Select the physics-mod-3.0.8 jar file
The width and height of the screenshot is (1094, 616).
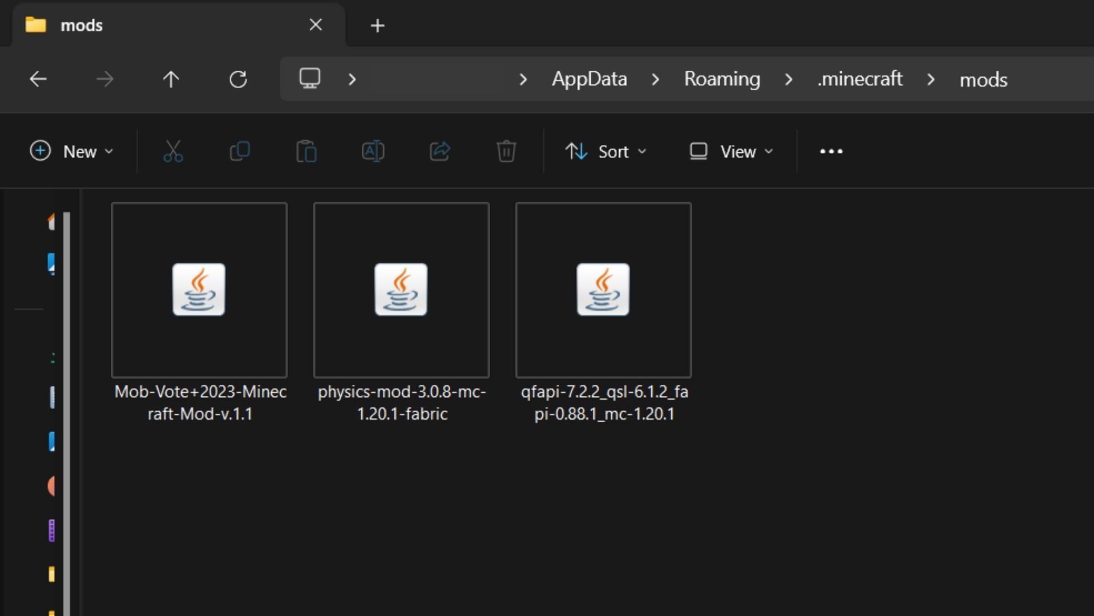401,290
